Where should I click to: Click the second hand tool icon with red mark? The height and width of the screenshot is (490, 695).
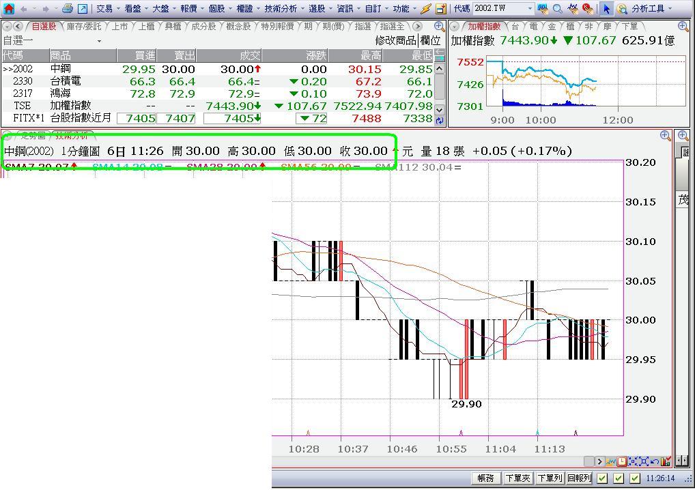pos(588,8)
